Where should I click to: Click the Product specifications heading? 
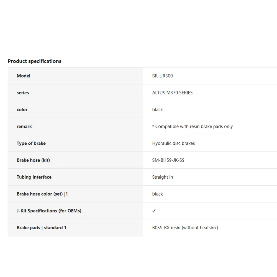click(x=35, y=61)
